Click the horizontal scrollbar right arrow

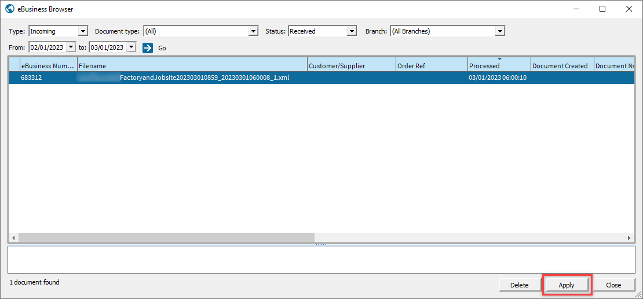[x=630, y=238]
